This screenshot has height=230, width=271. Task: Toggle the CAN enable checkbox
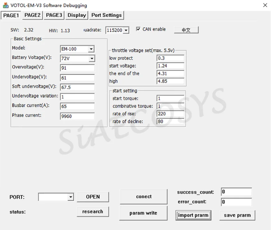[138, 29]
